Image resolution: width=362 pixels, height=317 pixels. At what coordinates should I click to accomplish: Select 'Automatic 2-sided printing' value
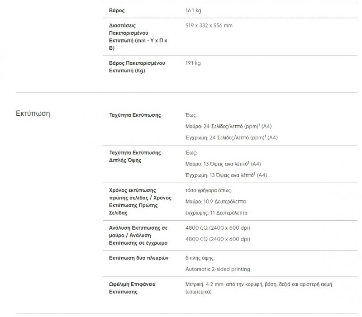[218, 269]
